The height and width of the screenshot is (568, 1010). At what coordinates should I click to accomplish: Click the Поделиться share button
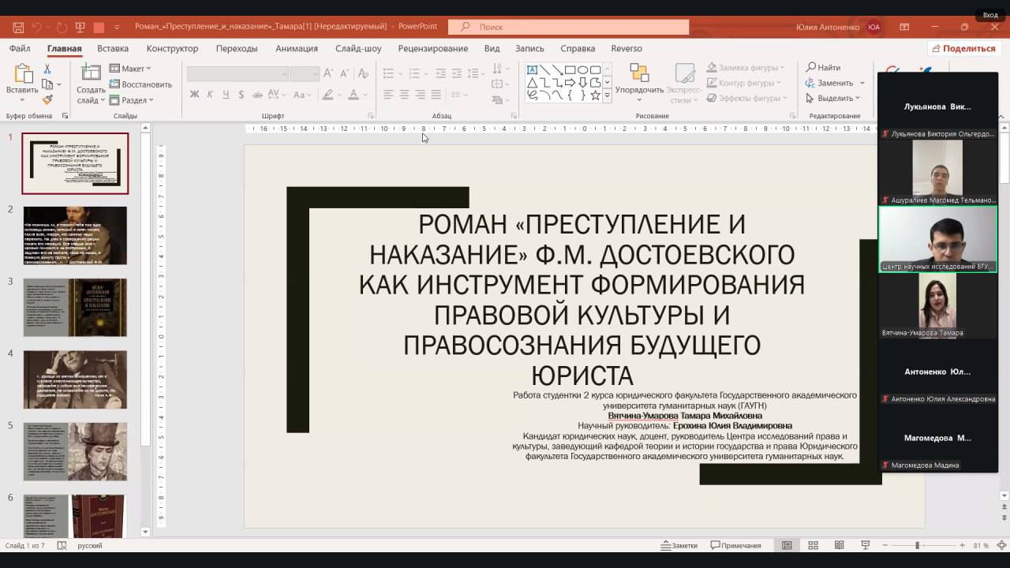tap(963, 48)
